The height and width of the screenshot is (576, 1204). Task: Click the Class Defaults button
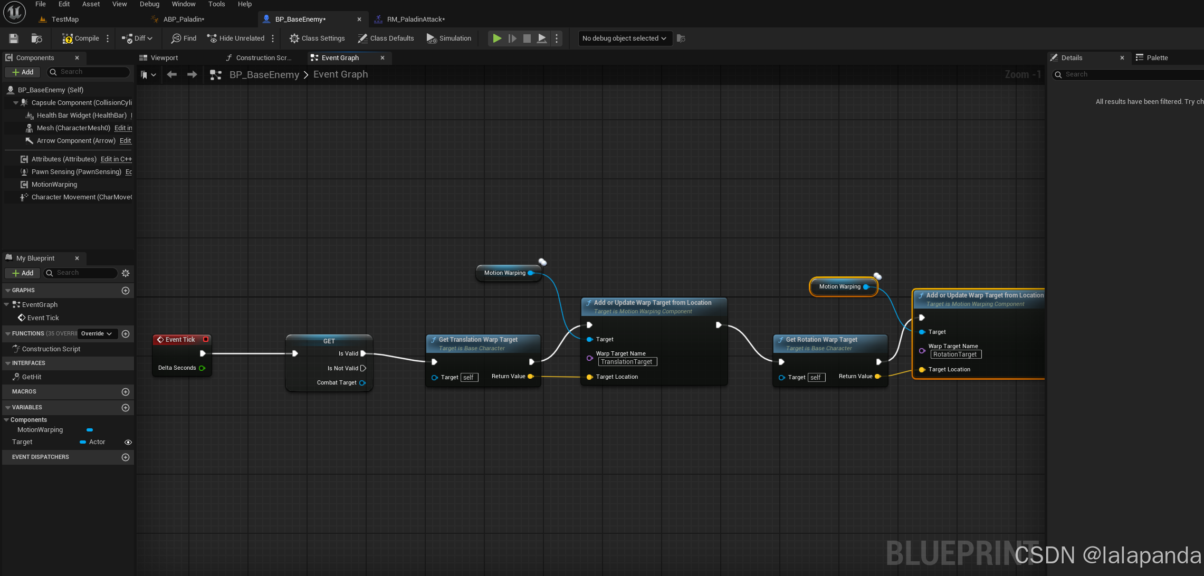click(x=386, y=39)
